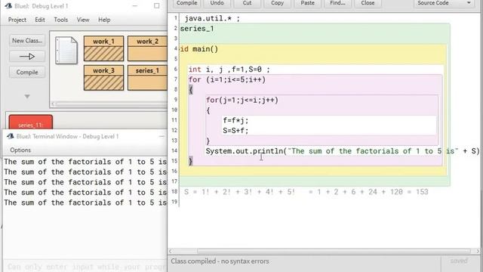This screenshot has width=483, height=272.
Task: Click Copy in the editor toolbar
Action: (x=277, y=3)
